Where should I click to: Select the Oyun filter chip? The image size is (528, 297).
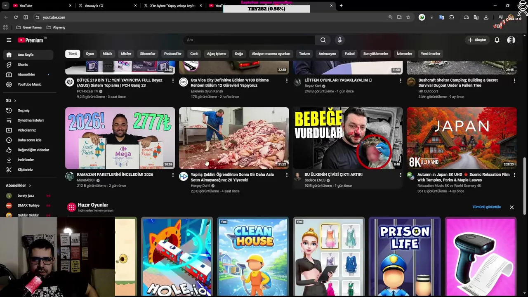coord(90,54)
